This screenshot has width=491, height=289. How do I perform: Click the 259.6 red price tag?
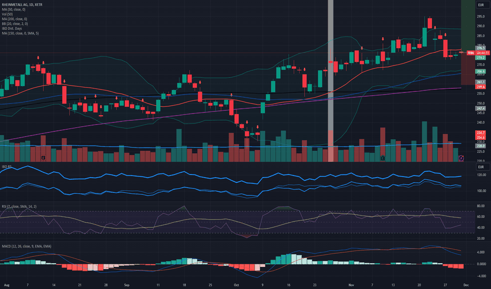point(480,87)
